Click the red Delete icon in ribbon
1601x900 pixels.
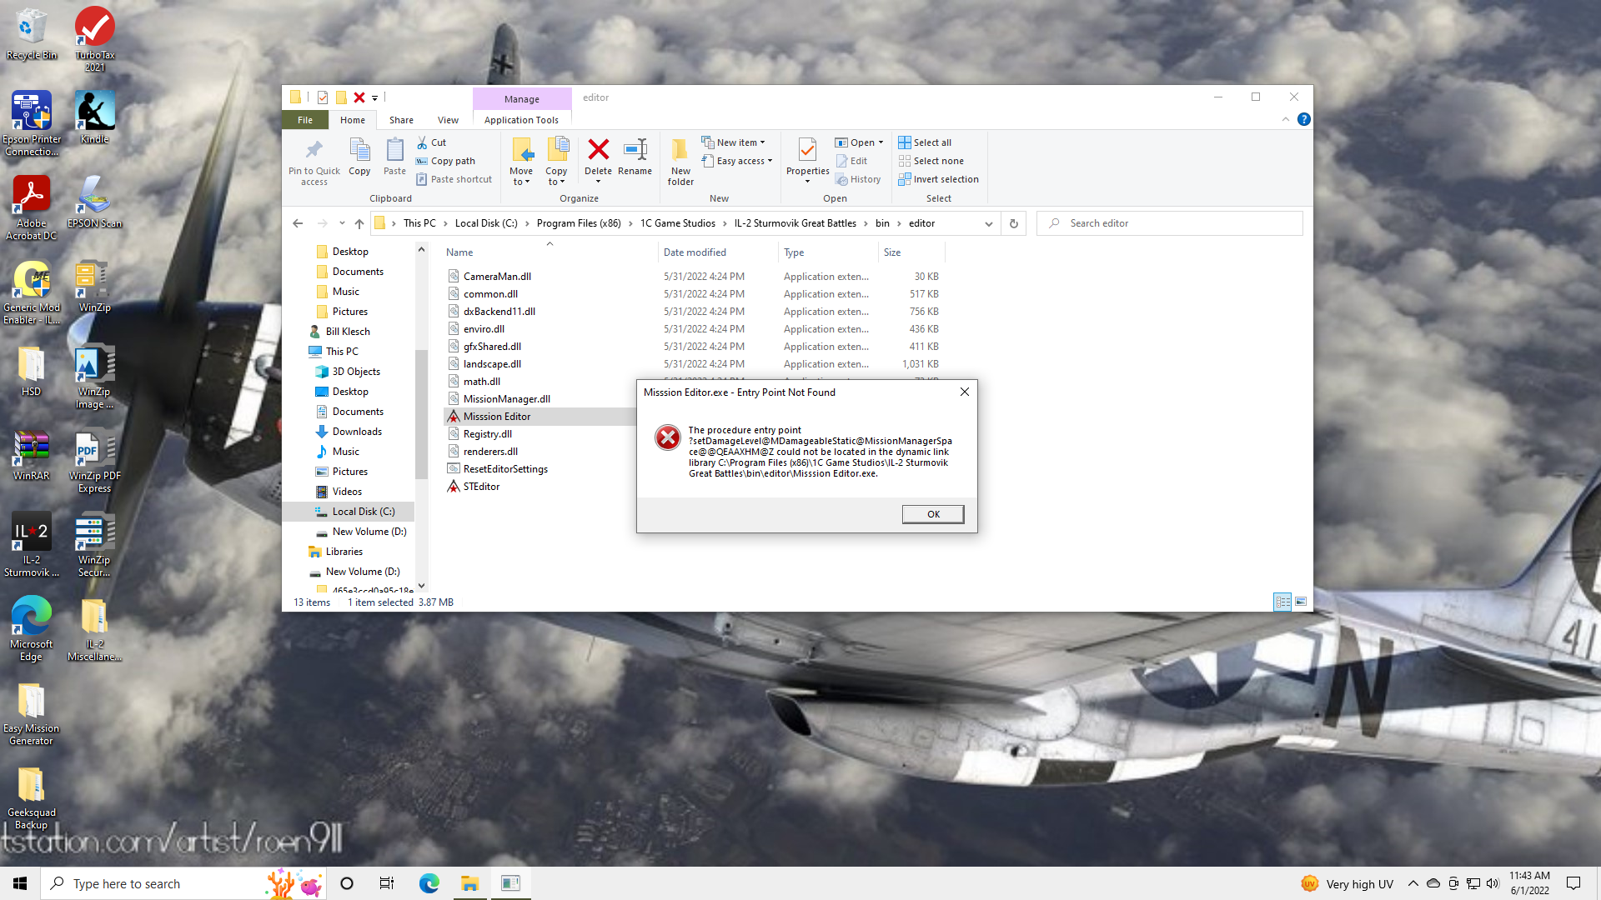pos(598,151)
